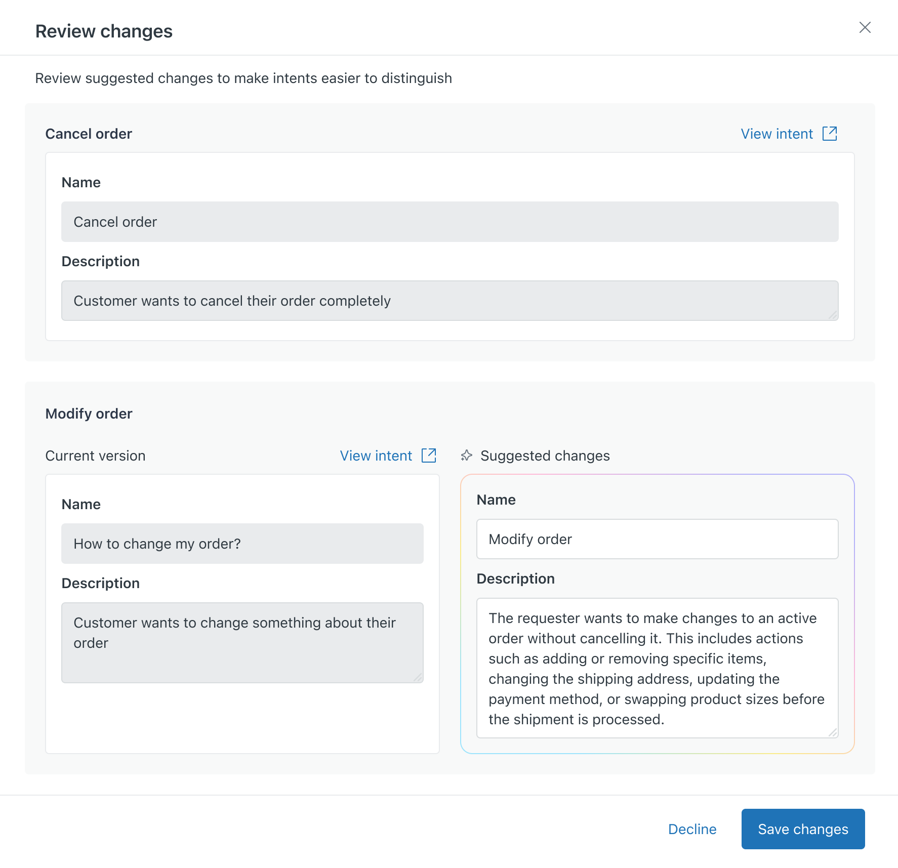Click the Modify order section heading
This screenshot has height=868, width=898.
(89, 414)
